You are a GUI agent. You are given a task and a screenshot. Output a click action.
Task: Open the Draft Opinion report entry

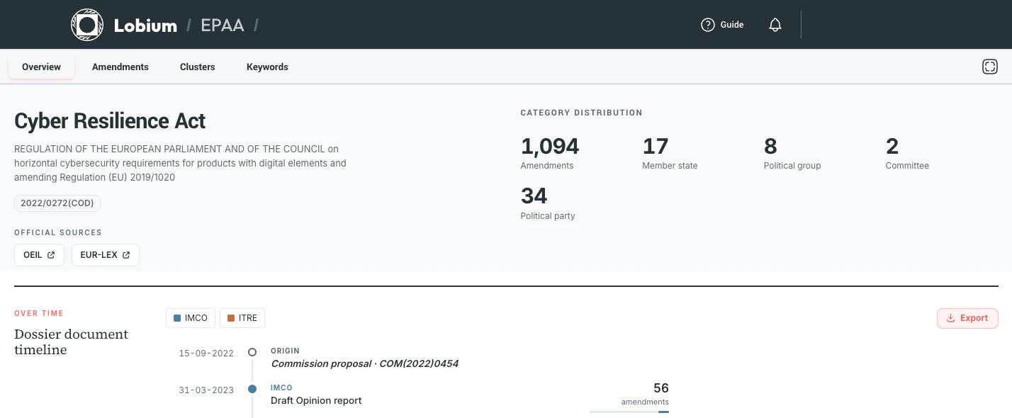[316, 400]
